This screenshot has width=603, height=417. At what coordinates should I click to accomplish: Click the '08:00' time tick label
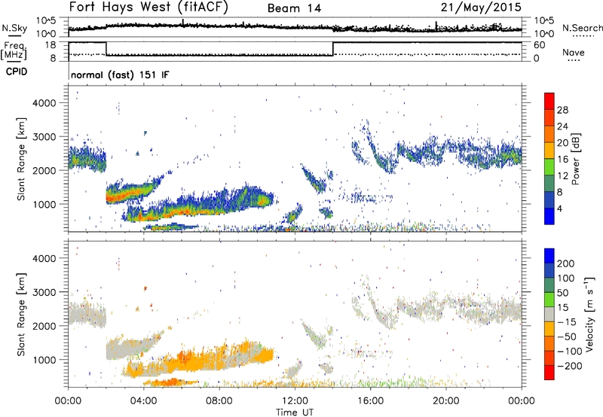click(x=219, y=401)
